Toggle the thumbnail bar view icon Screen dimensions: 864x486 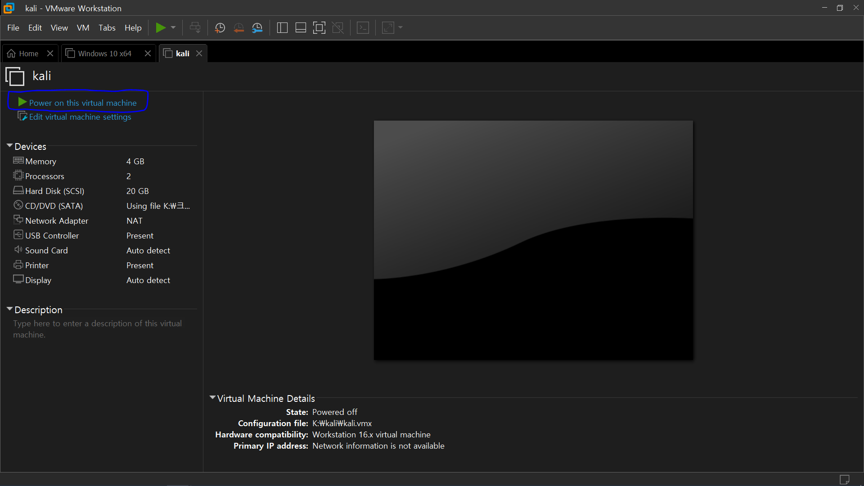tap(301, 28)
